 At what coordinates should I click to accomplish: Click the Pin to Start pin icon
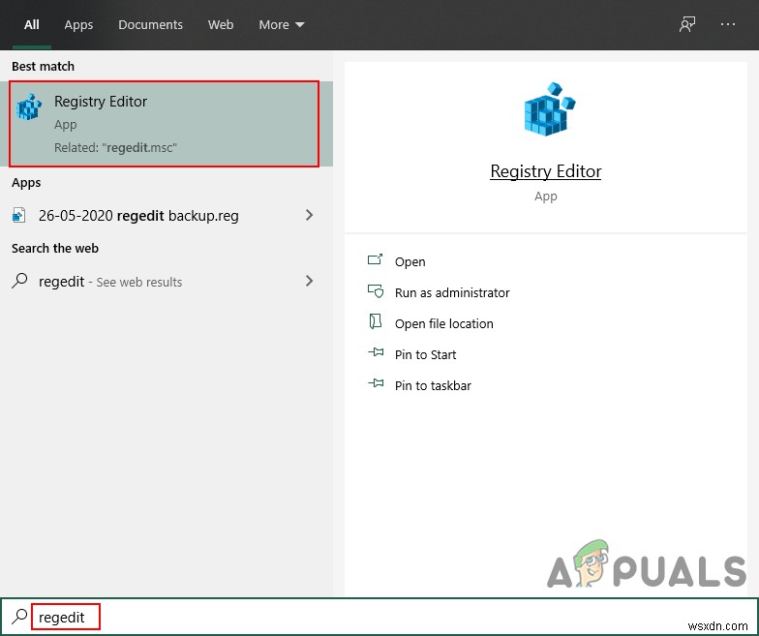point(376,352)
